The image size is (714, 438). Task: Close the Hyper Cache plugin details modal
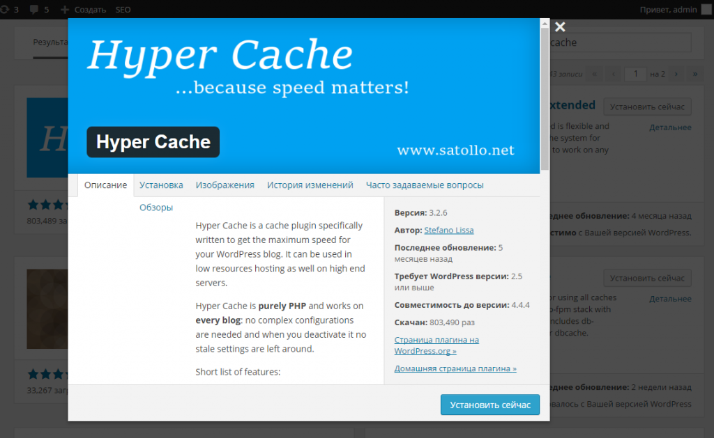(560, 27)
